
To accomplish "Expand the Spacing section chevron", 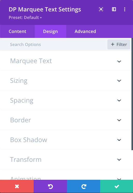I will tap(119, 100).
